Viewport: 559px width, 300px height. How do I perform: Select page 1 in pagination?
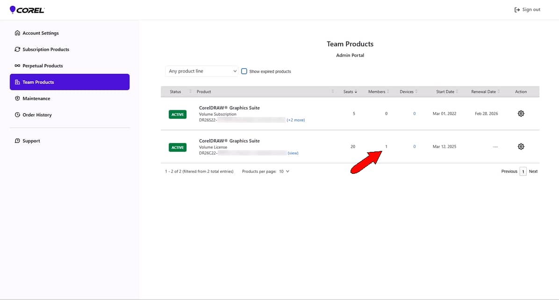[x=523, y=171]
